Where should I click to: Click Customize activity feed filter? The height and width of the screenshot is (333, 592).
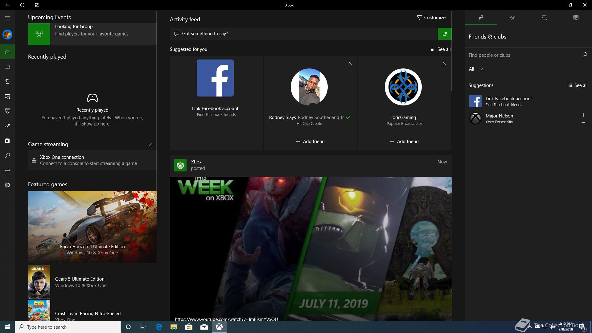pyautogui.click(x=431, y=18)
